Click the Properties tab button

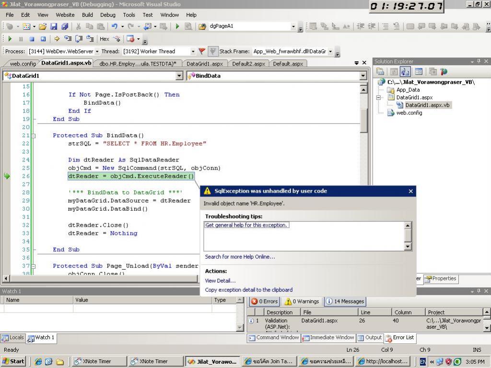441,279
